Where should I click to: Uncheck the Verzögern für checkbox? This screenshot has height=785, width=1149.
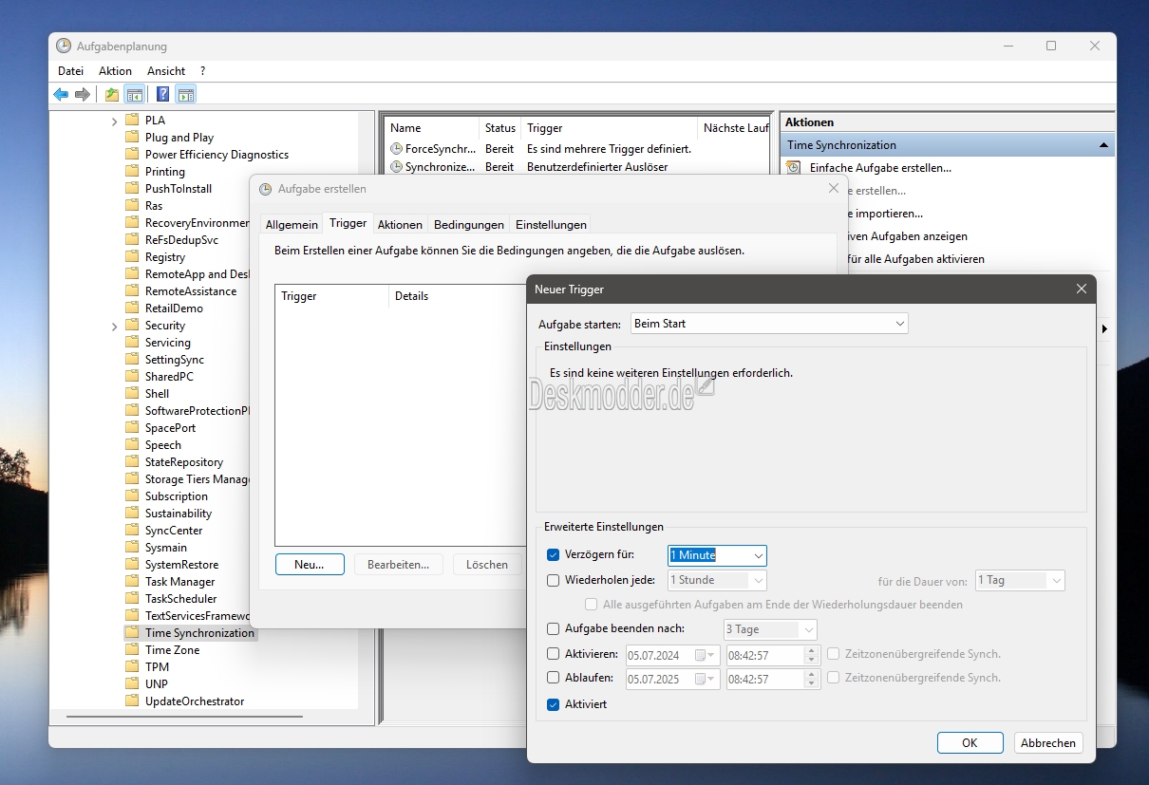(554, 555)
